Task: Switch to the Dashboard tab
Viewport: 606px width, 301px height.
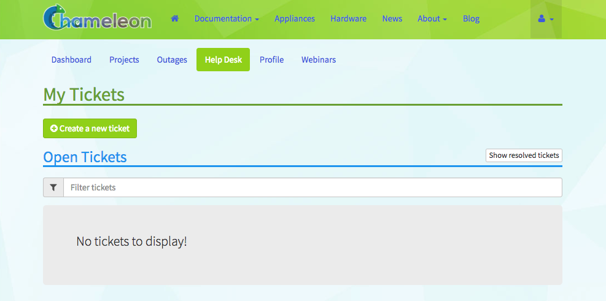Action: pos(71,60)
